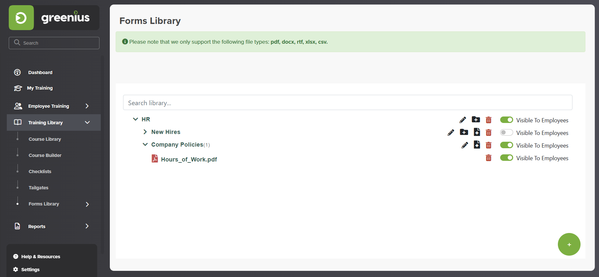Add a file to New Hires

[477, 132]
